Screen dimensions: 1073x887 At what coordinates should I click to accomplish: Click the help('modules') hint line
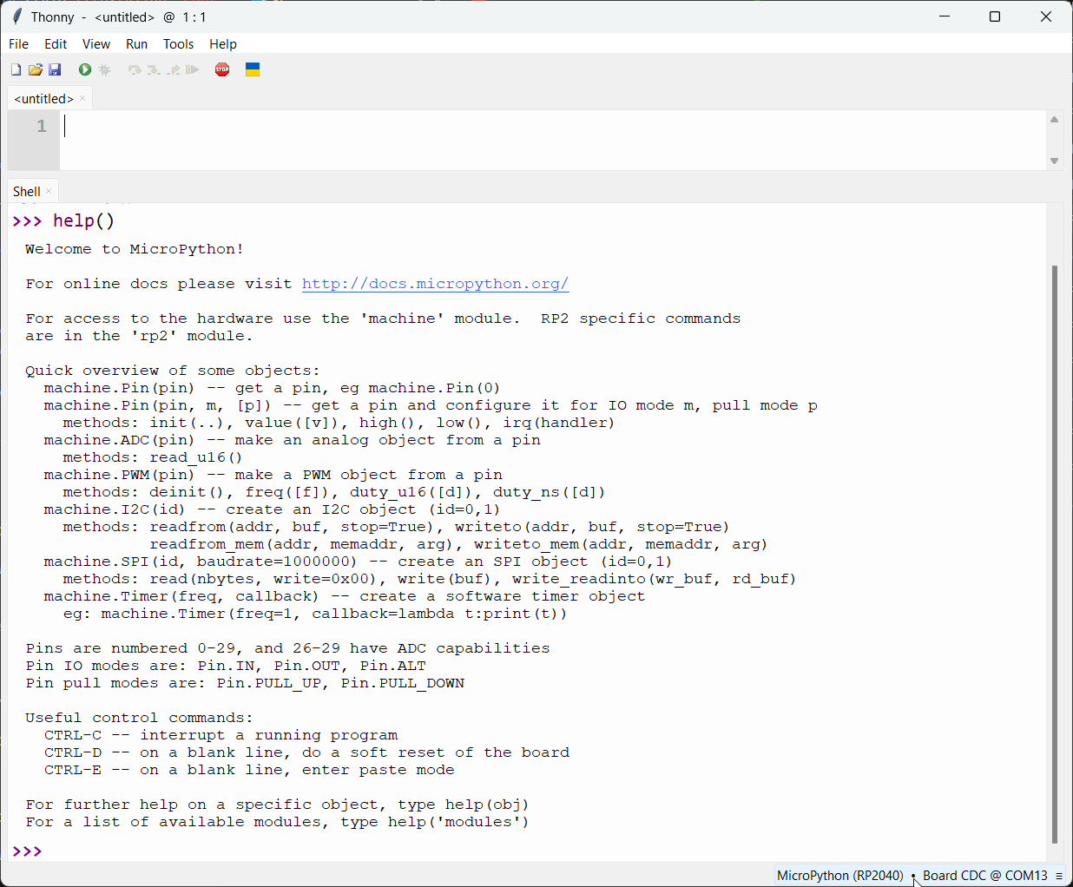coord(277,822)
